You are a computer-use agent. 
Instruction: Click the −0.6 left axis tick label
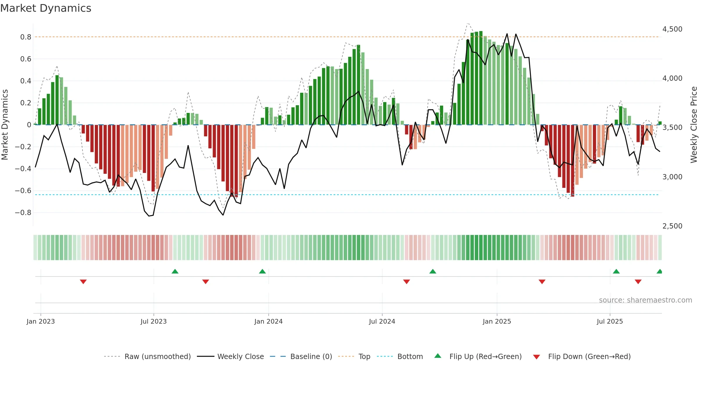(23, 190)
